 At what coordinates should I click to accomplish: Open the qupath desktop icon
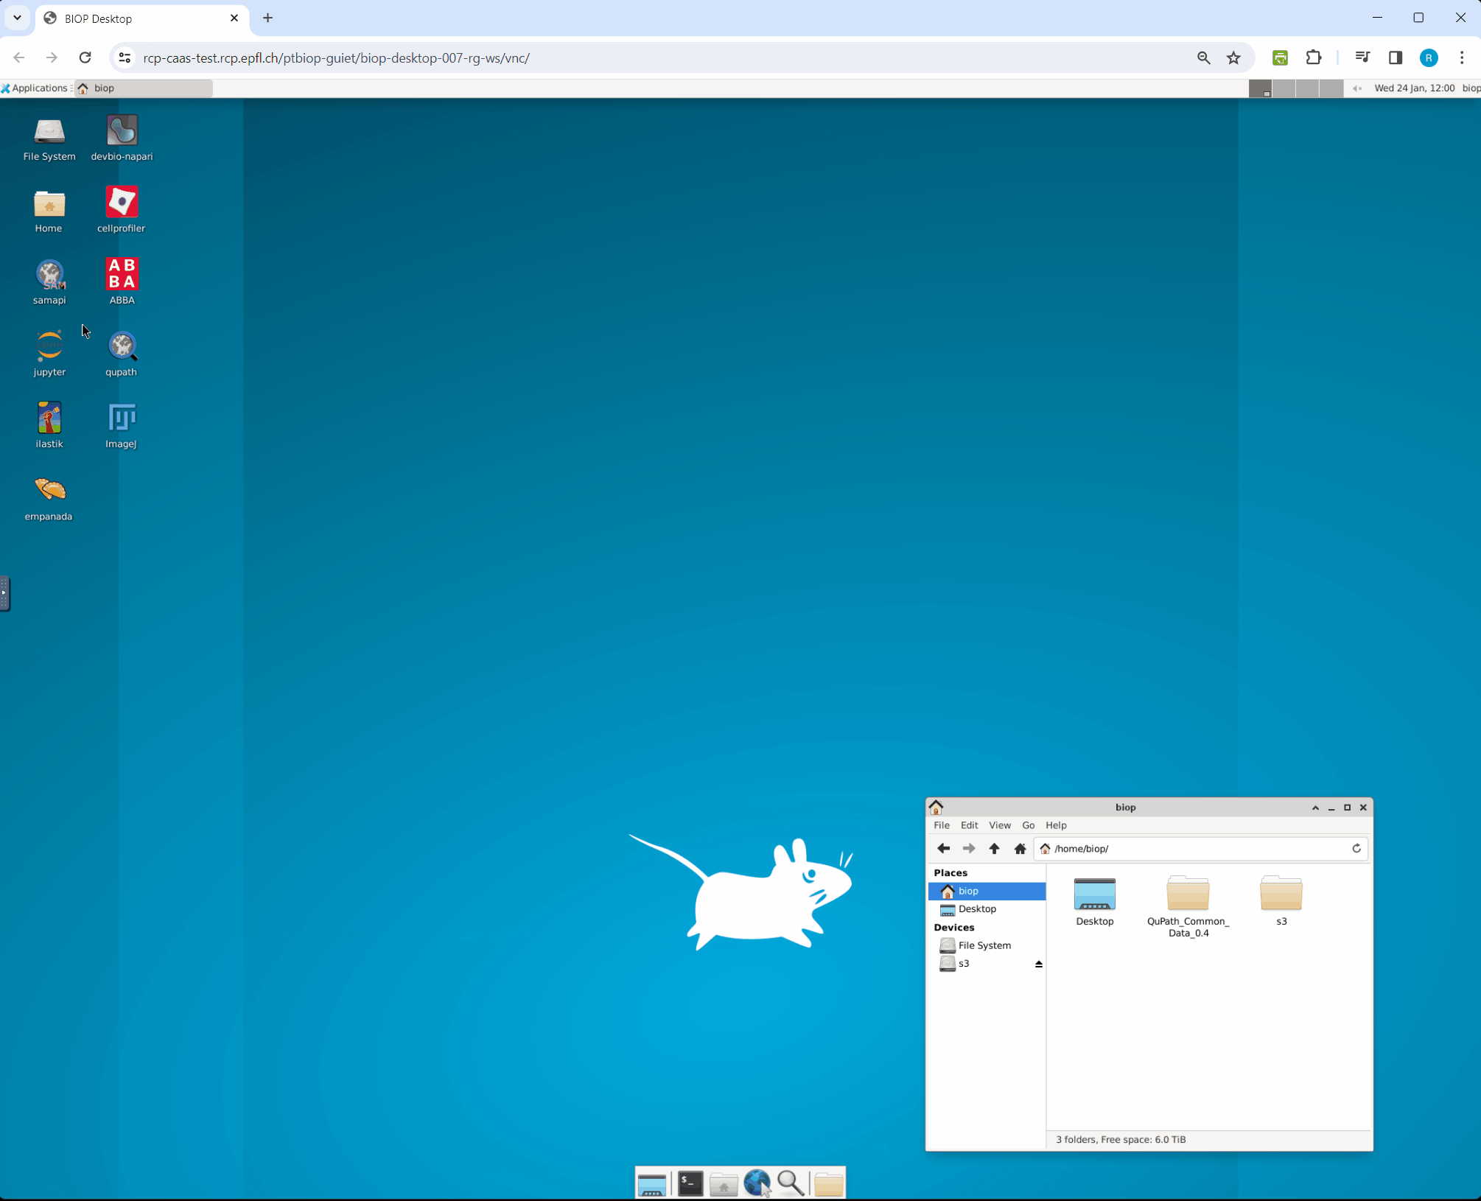tap(122, 347)
